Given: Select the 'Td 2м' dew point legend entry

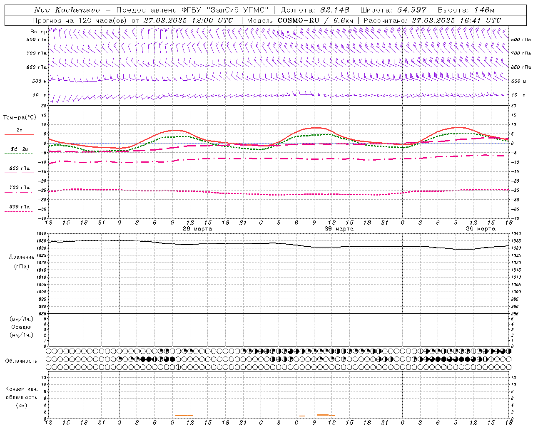Looking at the screenshot, I should click(x=20, y=149).
